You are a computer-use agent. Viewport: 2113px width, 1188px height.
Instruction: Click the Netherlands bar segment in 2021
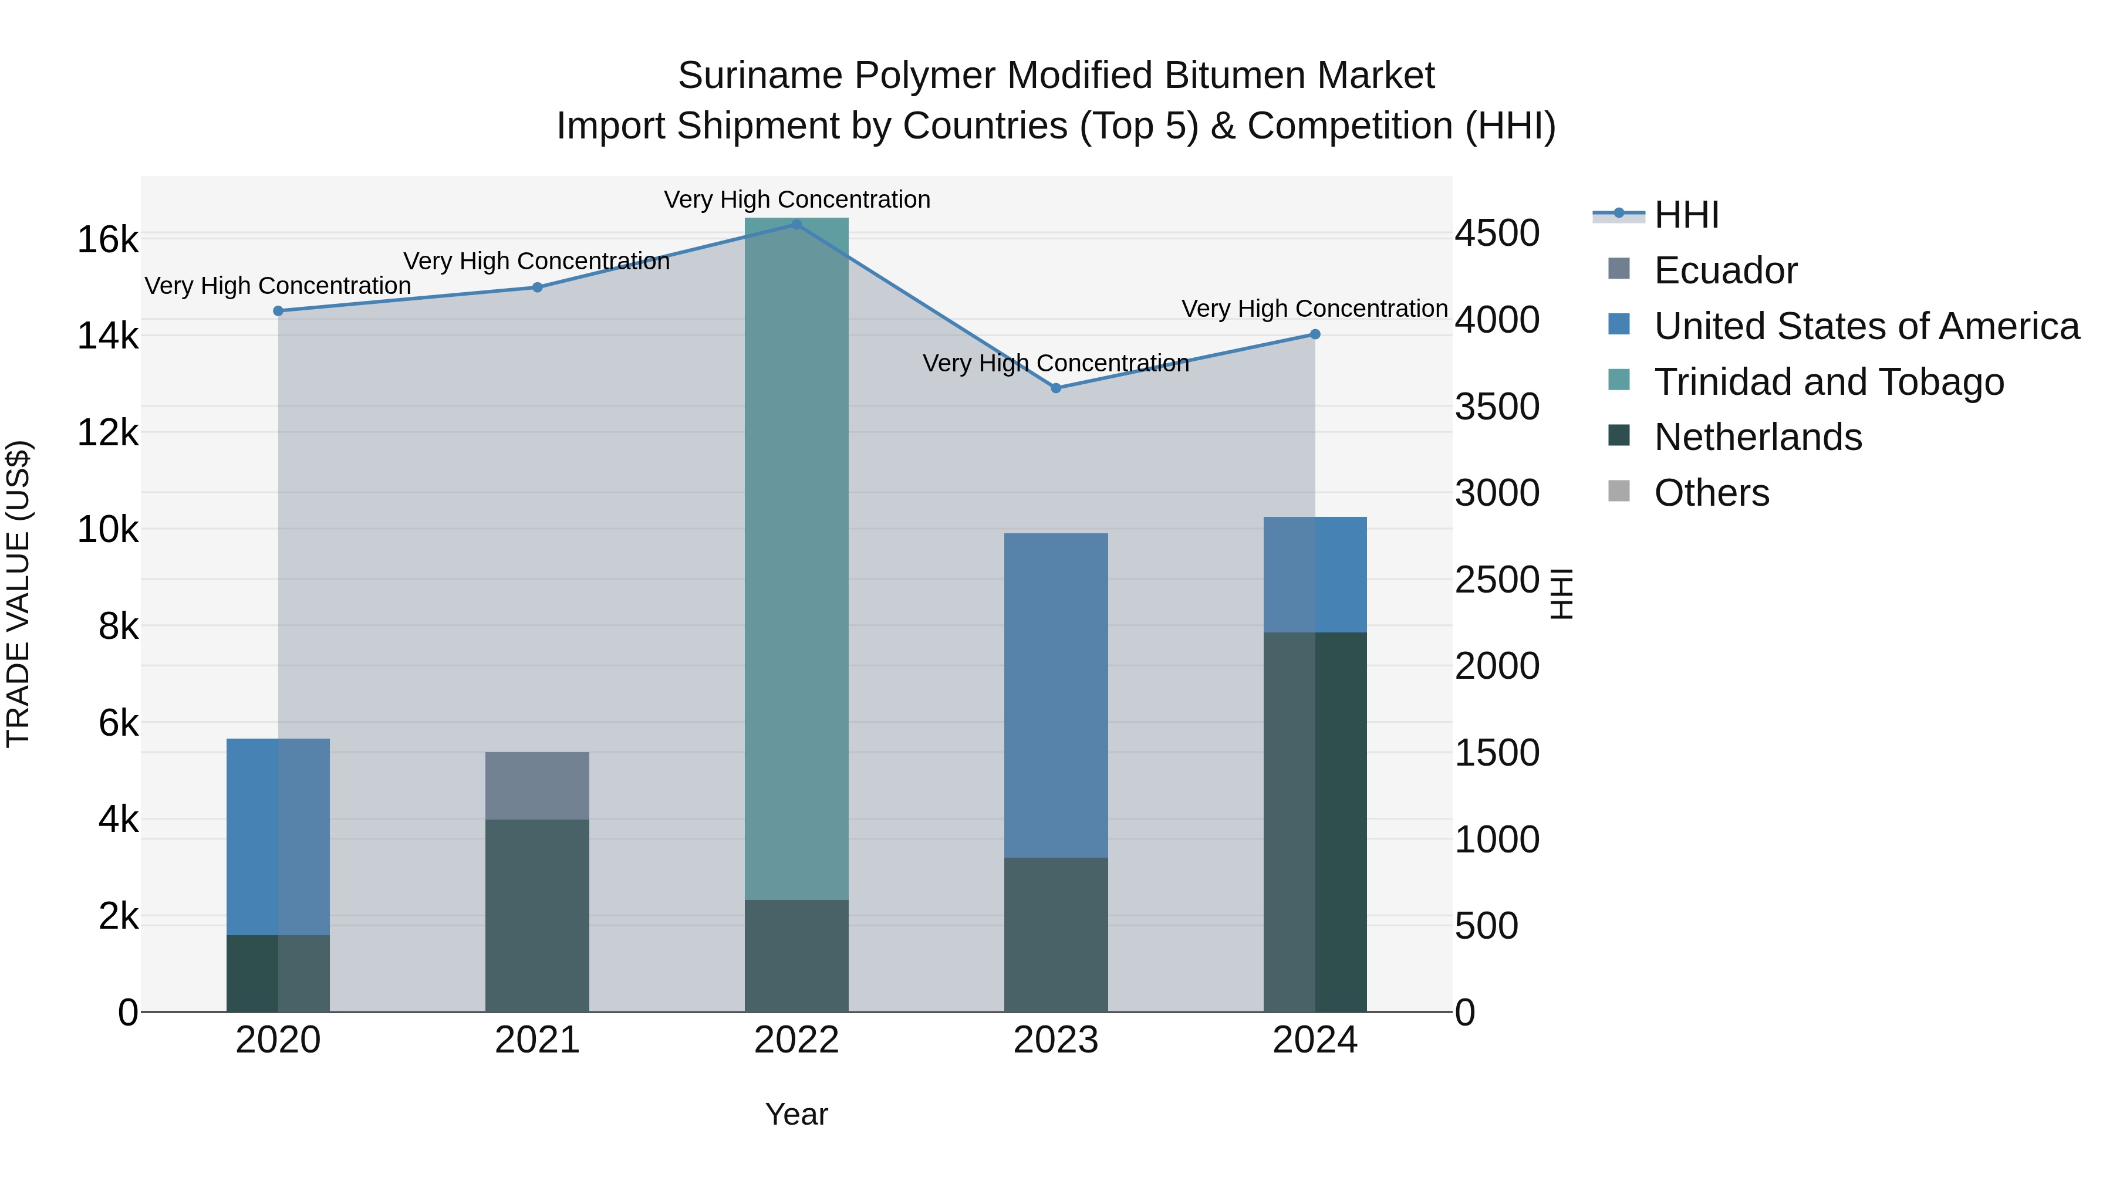[537, 916]
